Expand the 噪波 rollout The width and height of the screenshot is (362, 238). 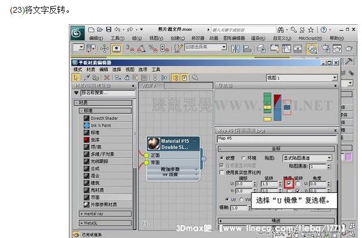[x=276, y=221]
